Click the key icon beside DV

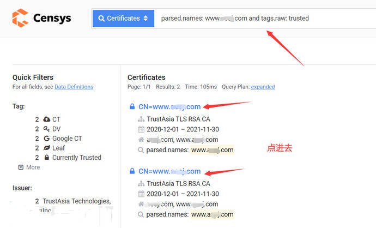coord(46,129)
